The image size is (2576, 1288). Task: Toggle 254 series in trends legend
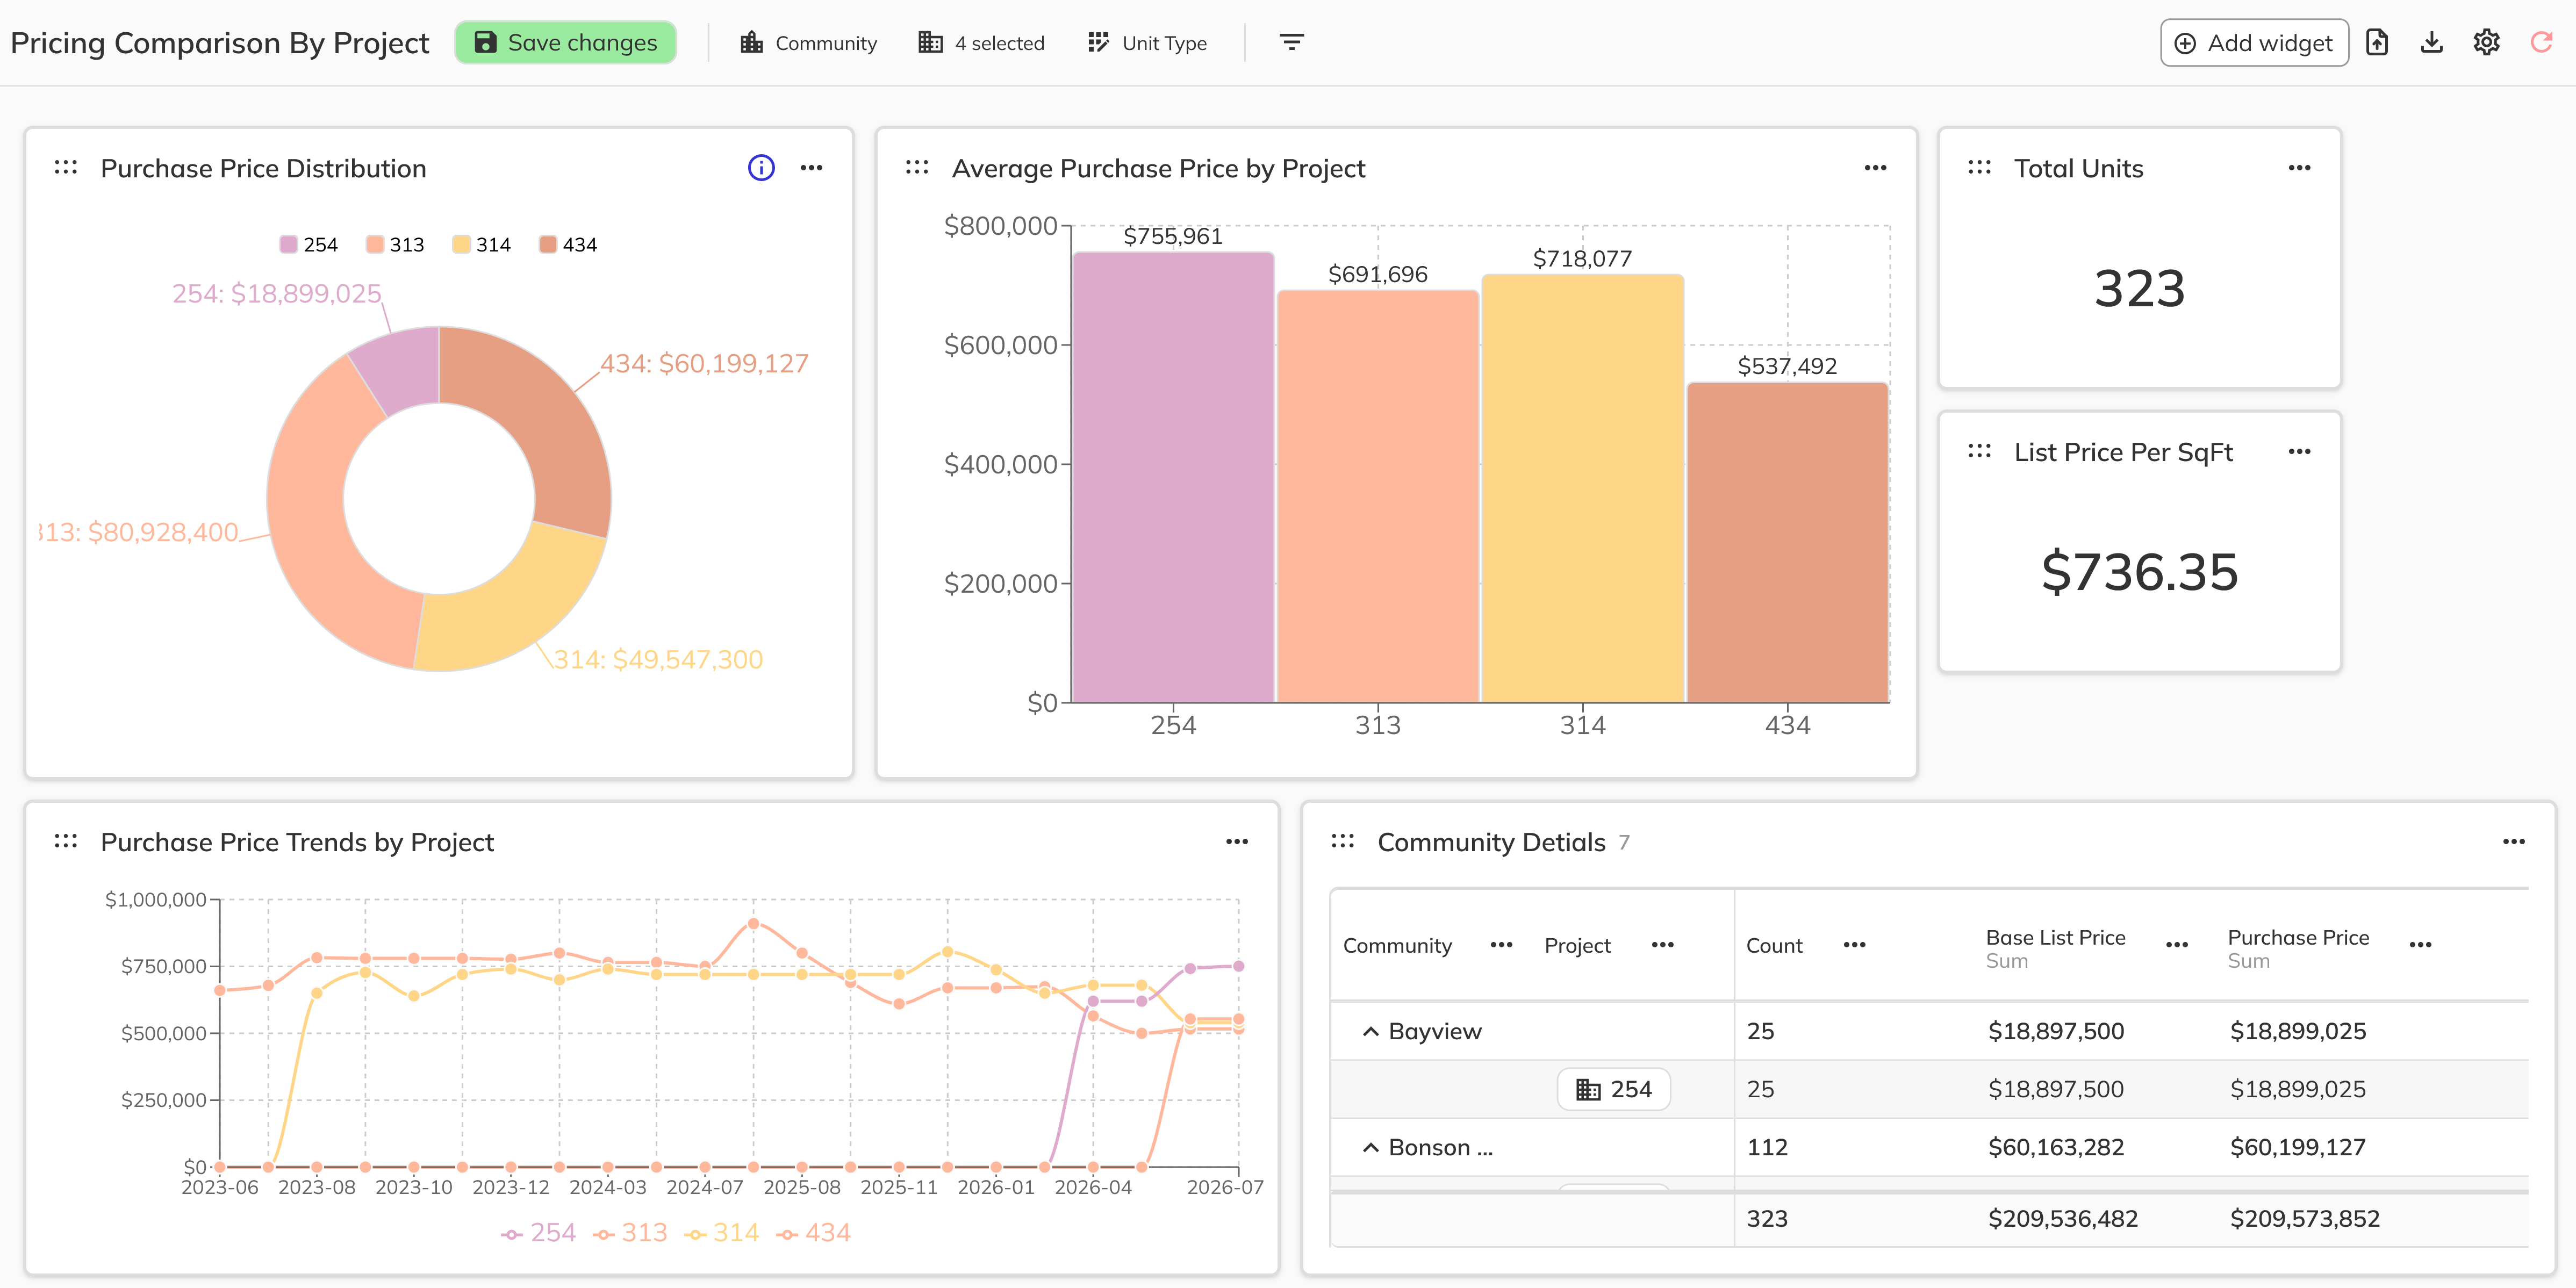pos(538,1233)
